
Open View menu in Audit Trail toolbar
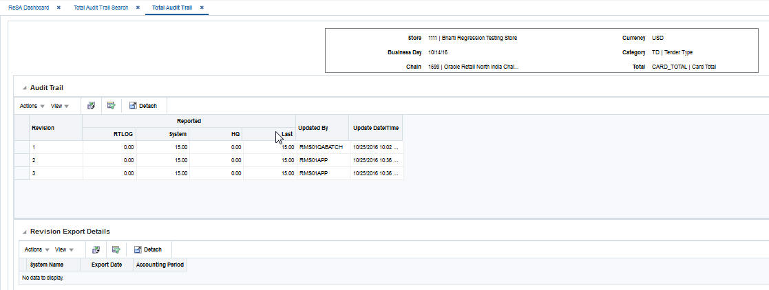pyautogui.click(x=59, y=106)
